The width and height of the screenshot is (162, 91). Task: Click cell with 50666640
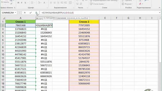pyautogui.click(x=84, y=83)
